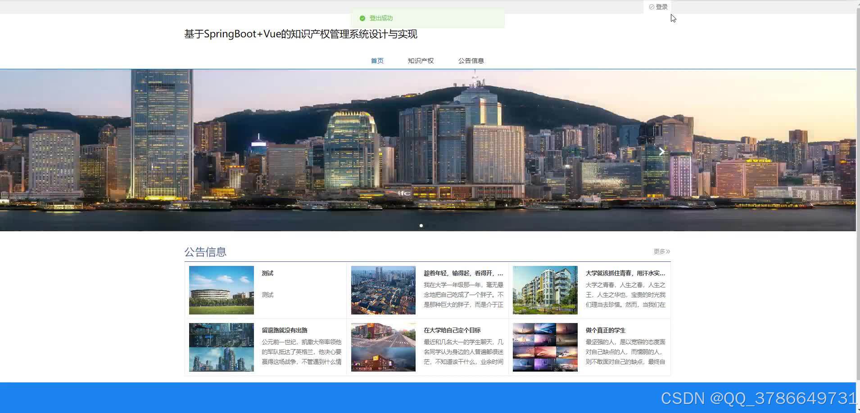This screenshot has width=860, height=413.
Task: Open the 大学就该抓住青春 announcement
Action: (x=626, y=273)
